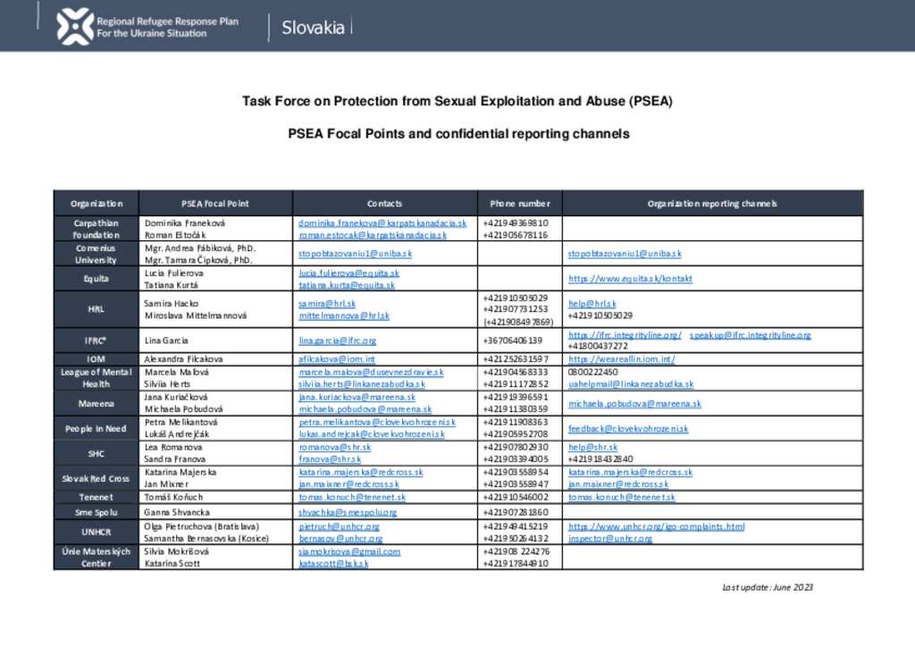Viewport: 915px width, 647px height.
Task: Click romanova@shr.sk email link
Action: pyautogui.click(x=334, y=448)
